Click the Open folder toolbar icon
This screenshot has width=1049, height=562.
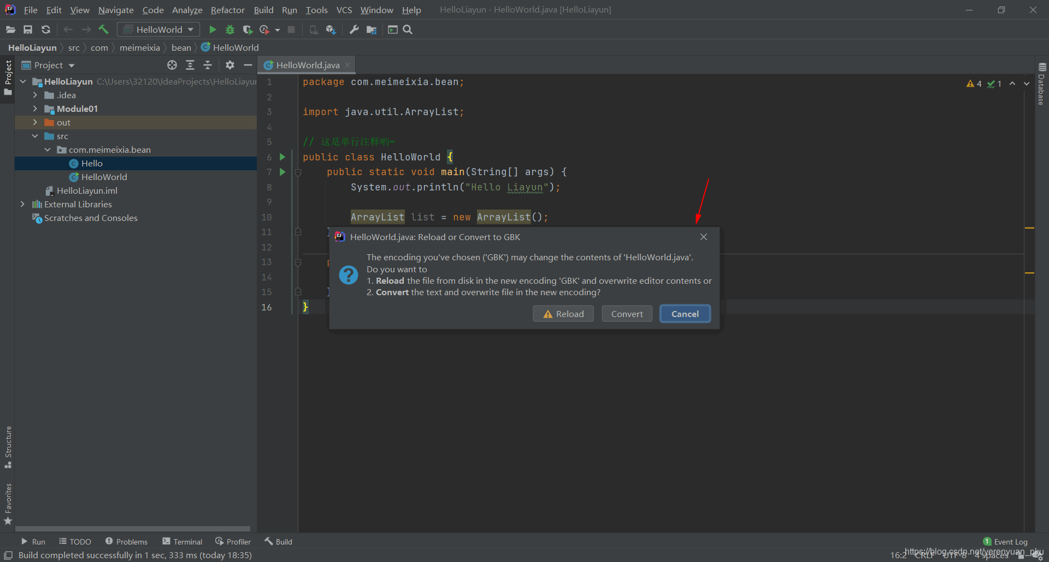click(x=10, y=29)
